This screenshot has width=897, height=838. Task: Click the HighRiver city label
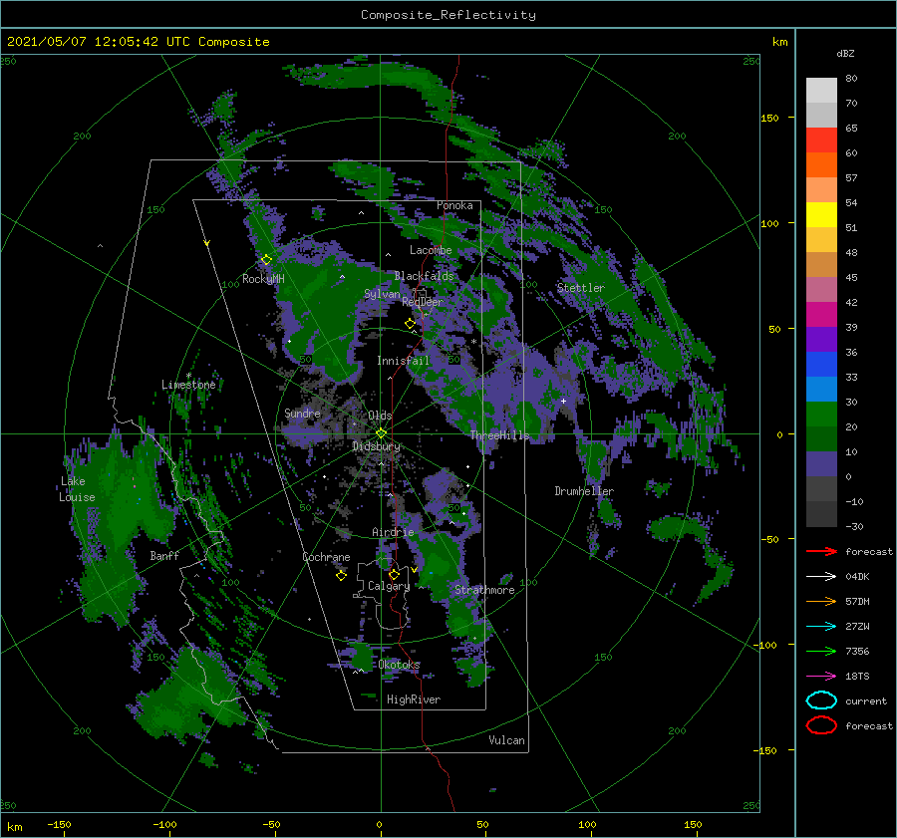point(414,699)
